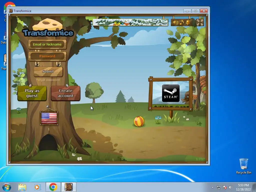Show hidden system tray icons
Viewport: 256px width, 192px height.
pyautogui.click(x=212, y=187)
